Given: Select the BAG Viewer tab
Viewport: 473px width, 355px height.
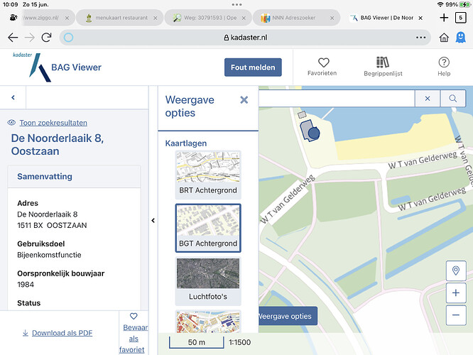Looking at the screenshot, I should (x=386, y=18).
